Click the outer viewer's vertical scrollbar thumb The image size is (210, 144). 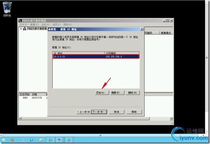pyautogui.click(x=207, y=58)
